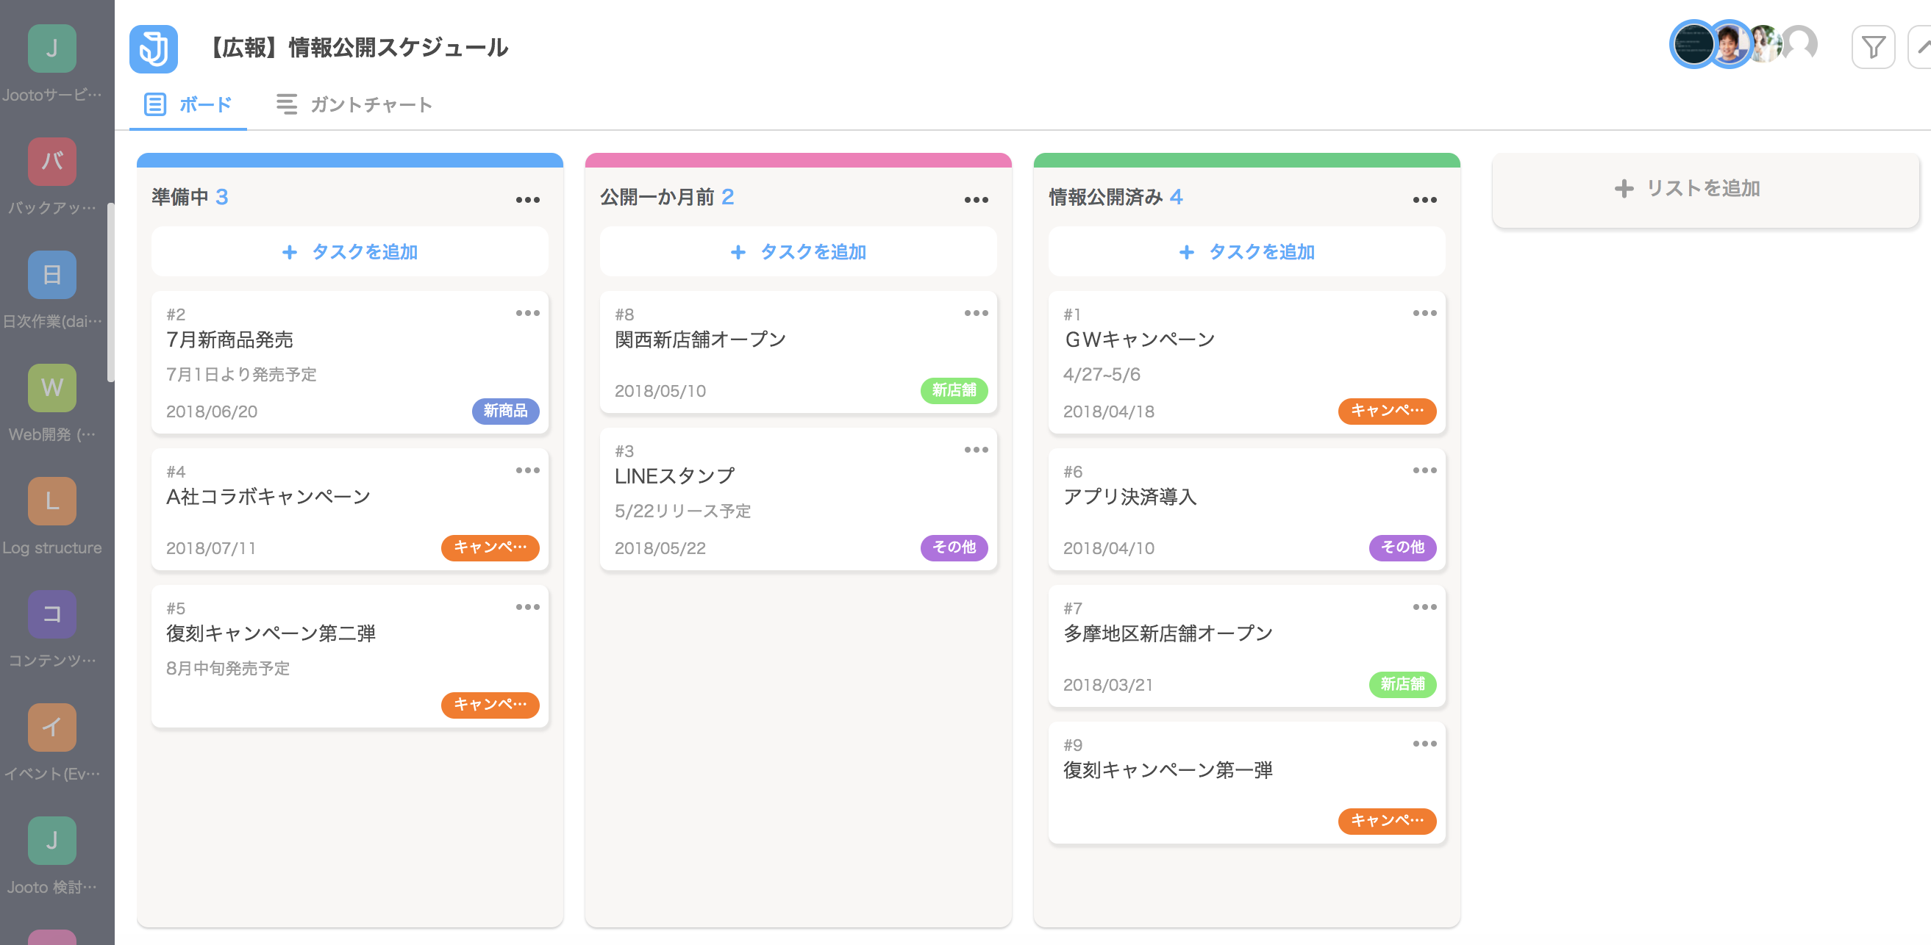Click the 新店舗 label on 多摩地区新店舗オープン

pyautogui.click(x=1402, y=684)
